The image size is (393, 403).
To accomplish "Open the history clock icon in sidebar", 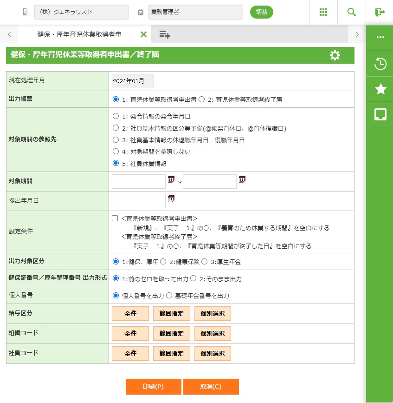I will pyautogui.click(x=380, y=64).
